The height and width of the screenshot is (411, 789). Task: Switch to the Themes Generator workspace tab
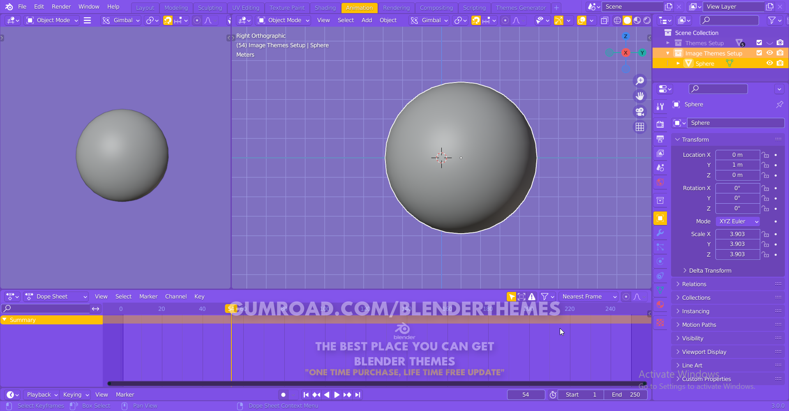(x=521, y=8)
